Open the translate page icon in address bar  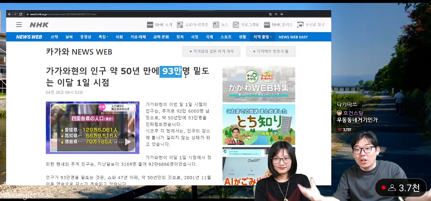pos(271,14)
